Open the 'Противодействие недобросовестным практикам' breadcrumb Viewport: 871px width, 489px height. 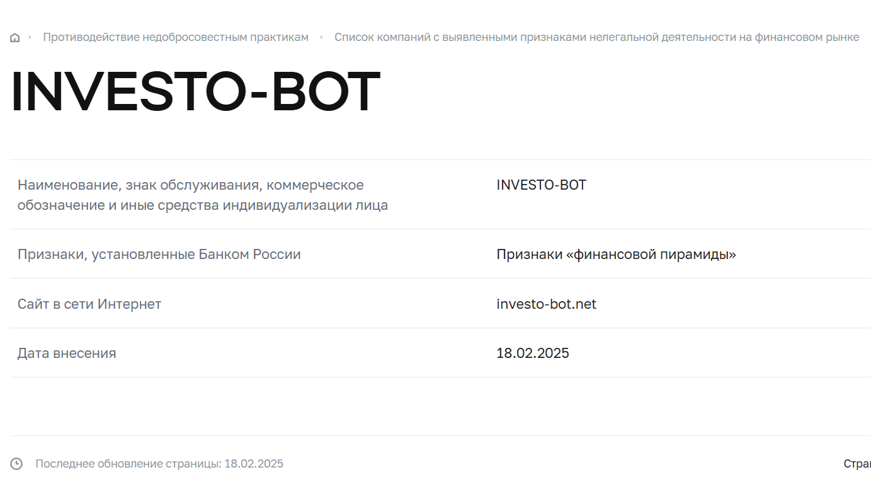176,37
